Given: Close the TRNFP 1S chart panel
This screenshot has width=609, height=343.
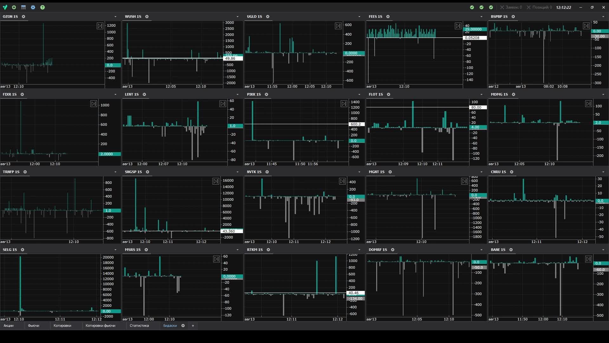Looking at the screenshot, I should (25, 172).
